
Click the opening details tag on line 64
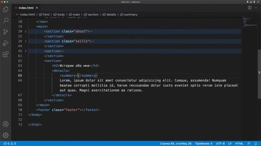[61, 71]
